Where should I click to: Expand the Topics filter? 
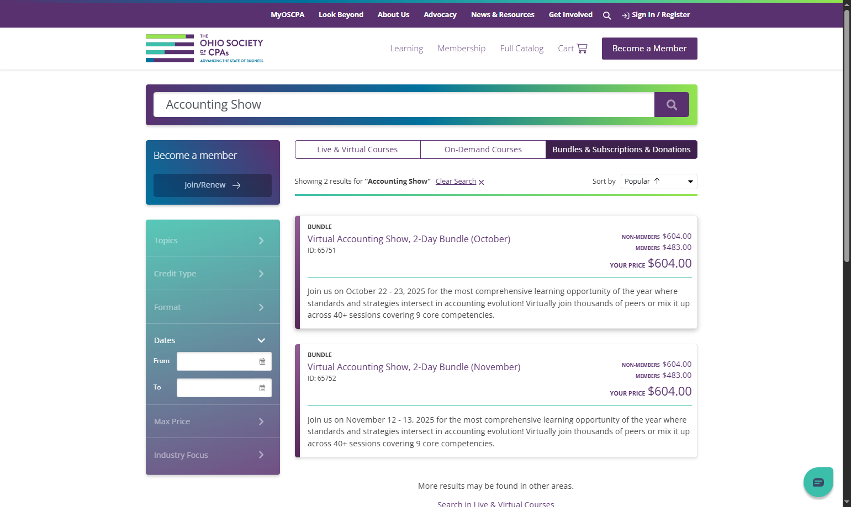pos(213,241)
